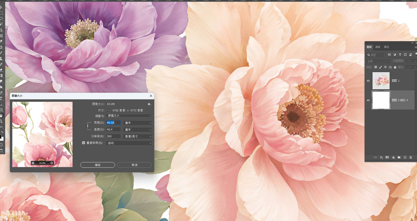This screenshot has height=221, width=417.
Task: Switch to the 图层 tab
Action: 369,47
